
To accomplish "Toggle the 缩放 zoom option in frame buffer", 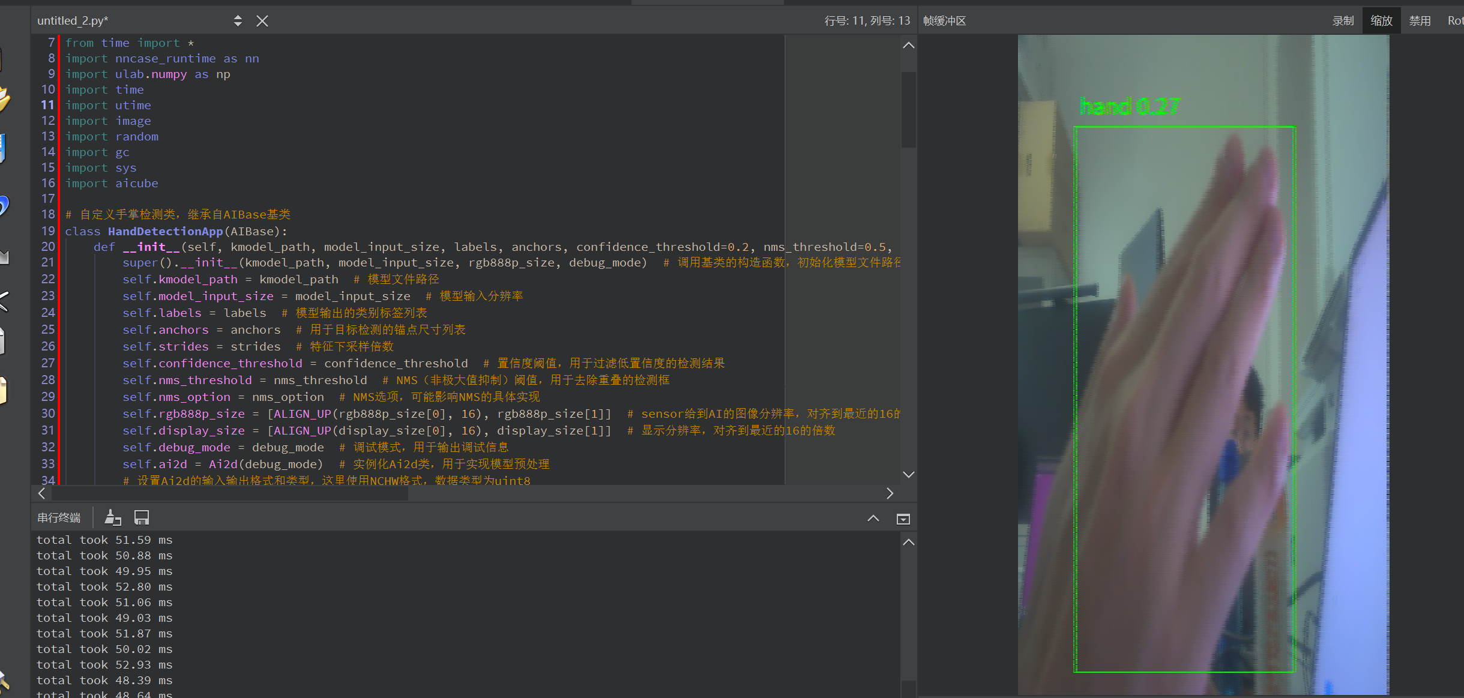I will [x=1381, y=21].
